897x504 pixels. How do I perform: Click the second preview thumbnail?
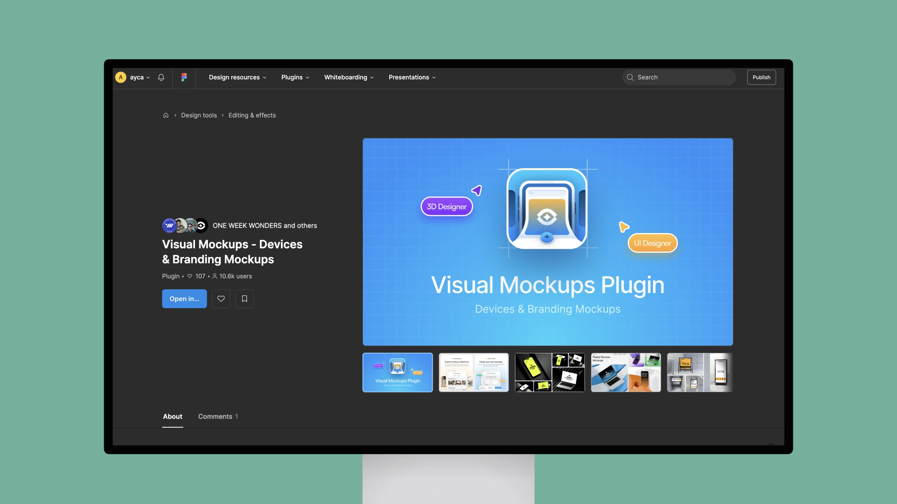point(473,372)
